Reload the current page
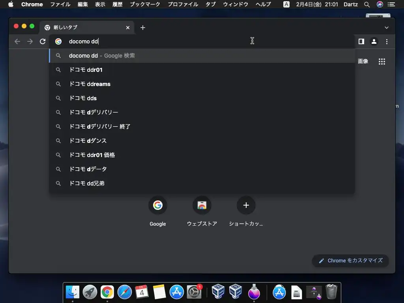404x303 pixels. click(43, 41)
